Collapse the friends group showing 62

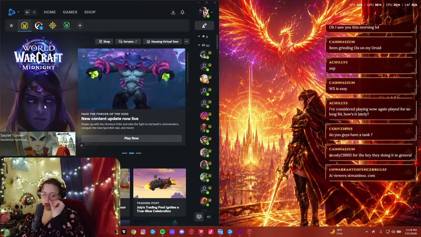coord(199,45)
